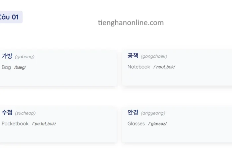Click the romanization (gongchaek)

(x=154, y=56)
